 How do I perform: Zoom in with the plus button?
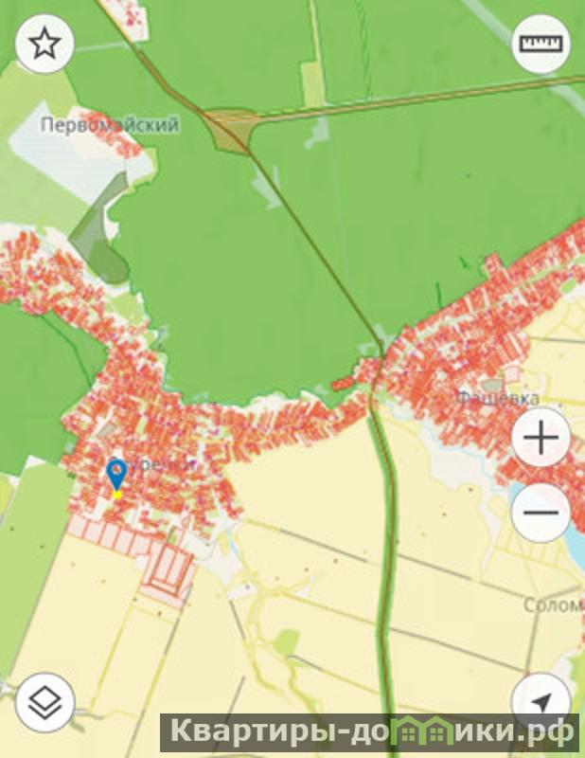pos(541,438)
